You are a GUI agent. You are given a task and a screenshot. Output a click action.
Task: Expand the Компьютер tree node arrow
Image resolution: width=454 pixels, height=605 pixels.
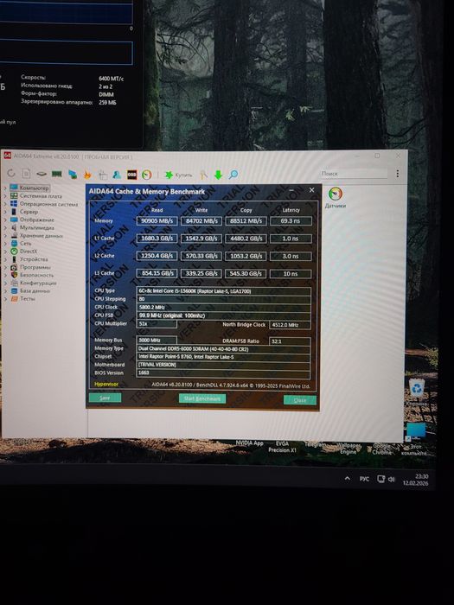point(5,188)
